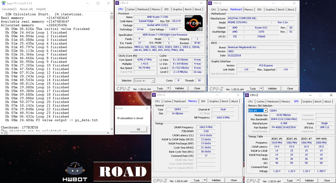Click Tools button in CPU window

tap(160, 88)
